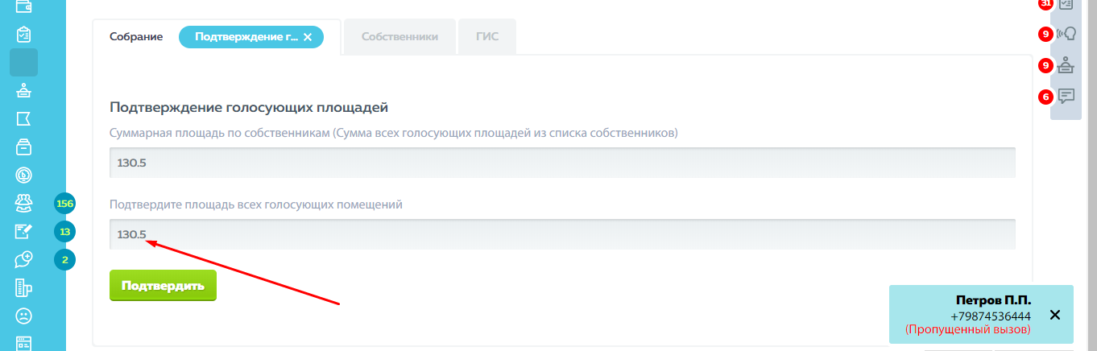Open the archive box icon in left sidebar

click(23, 147)
